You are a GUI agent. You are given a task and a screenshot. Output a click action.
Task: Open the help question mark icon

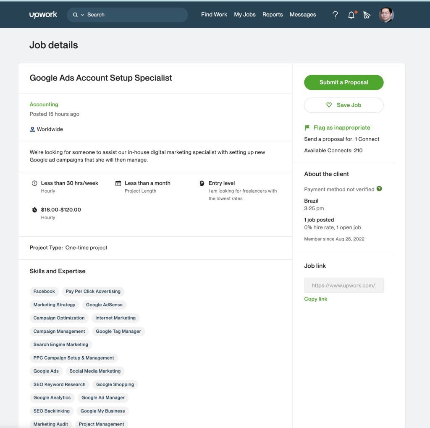click(335, 15)
